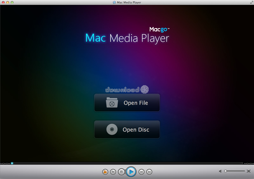The height and width of the screenshot is (179, 254).
Task: Skip to next track button
Action: click(x=149, y=172)
